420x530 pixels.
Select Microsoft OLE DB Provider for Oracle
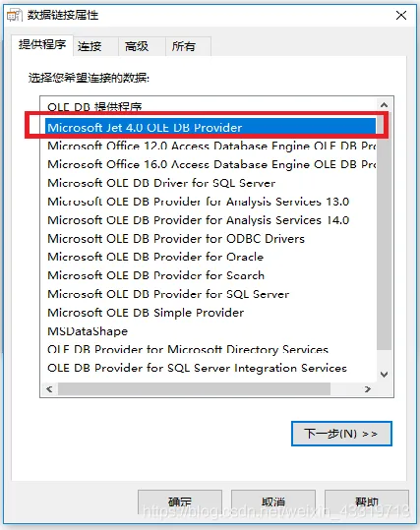coord(155,257)
